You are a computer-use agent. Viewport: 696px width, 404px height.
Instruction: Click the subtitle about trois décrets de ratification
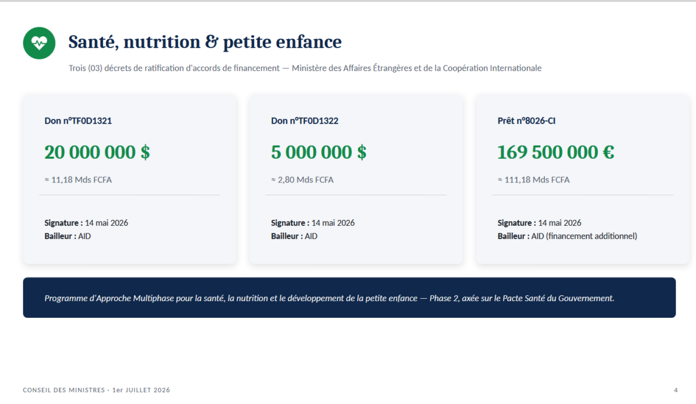[x=305, y=68]
